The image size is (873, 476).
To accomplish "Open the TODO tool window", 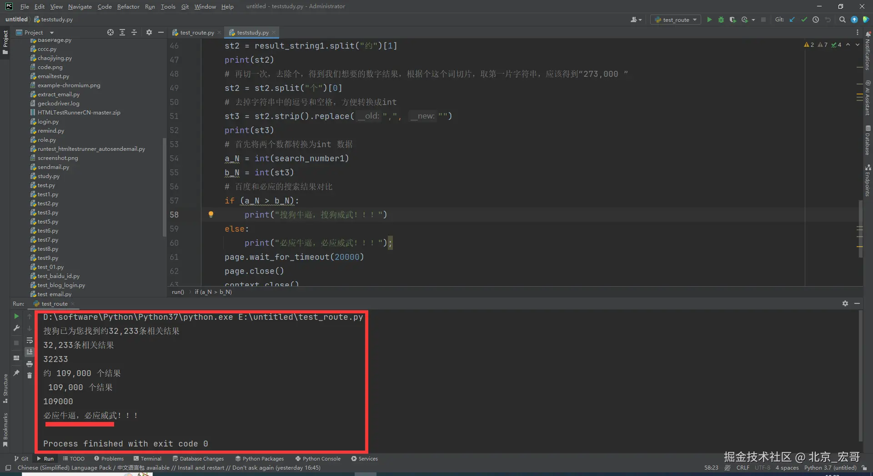I will tap(74, 459).
